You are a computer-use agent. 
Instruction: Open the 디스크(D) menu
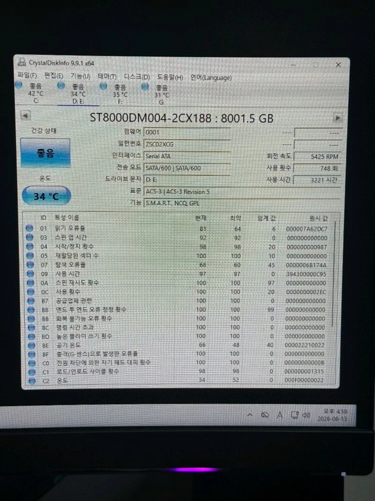pyautogui.click(x=137, y=77)
